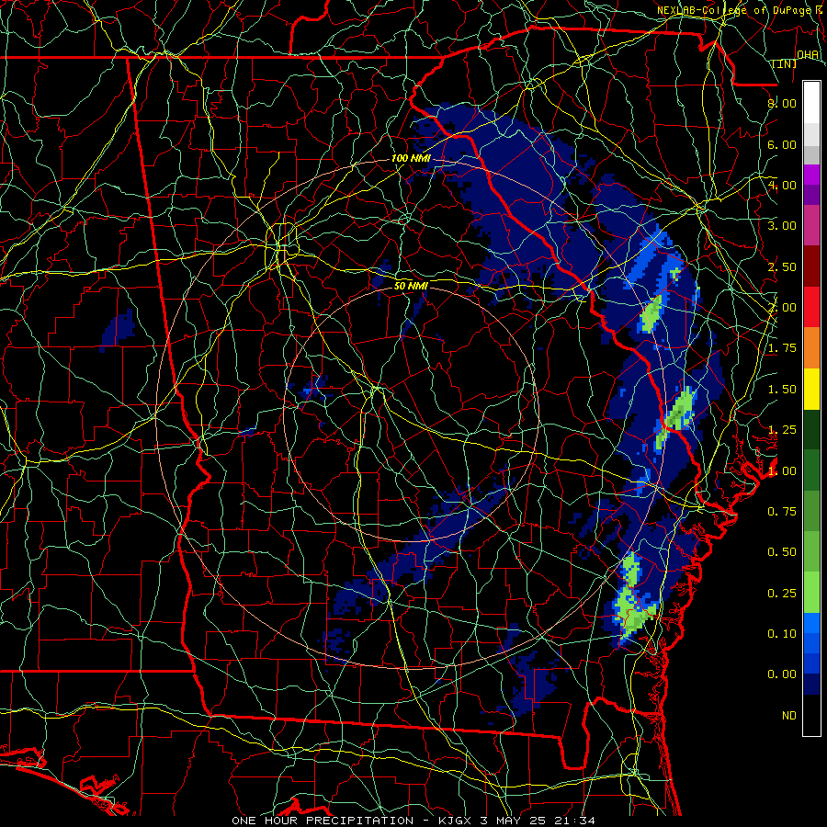Image resolution: width=827 pixels, height=827 pixels.
Task: Click the '0.10' legend value
Action: coord(782,634)
